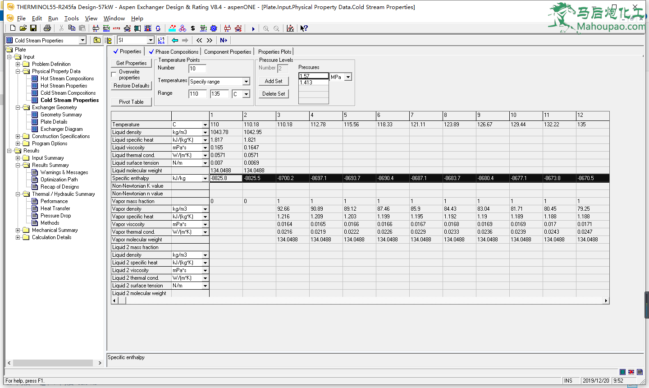Click the Liquid specific heat 1.817 cell
The image size is (649, 388).
coord(226,140)
